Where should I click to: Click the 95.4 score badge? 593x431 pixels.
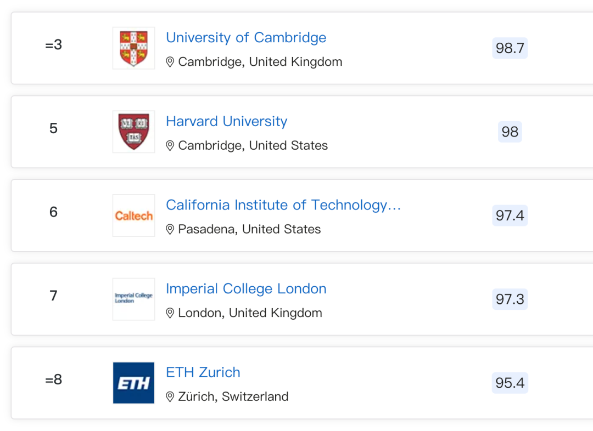510,383
